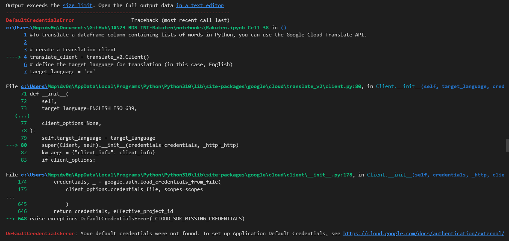The image size is (509, 241).
Task: Click 'google.auth.load_credentials_from_file(' on line 174
Action: coord(163,182)
